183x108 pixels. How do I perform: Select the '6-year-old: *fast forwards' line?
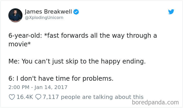tap(83, 36)
